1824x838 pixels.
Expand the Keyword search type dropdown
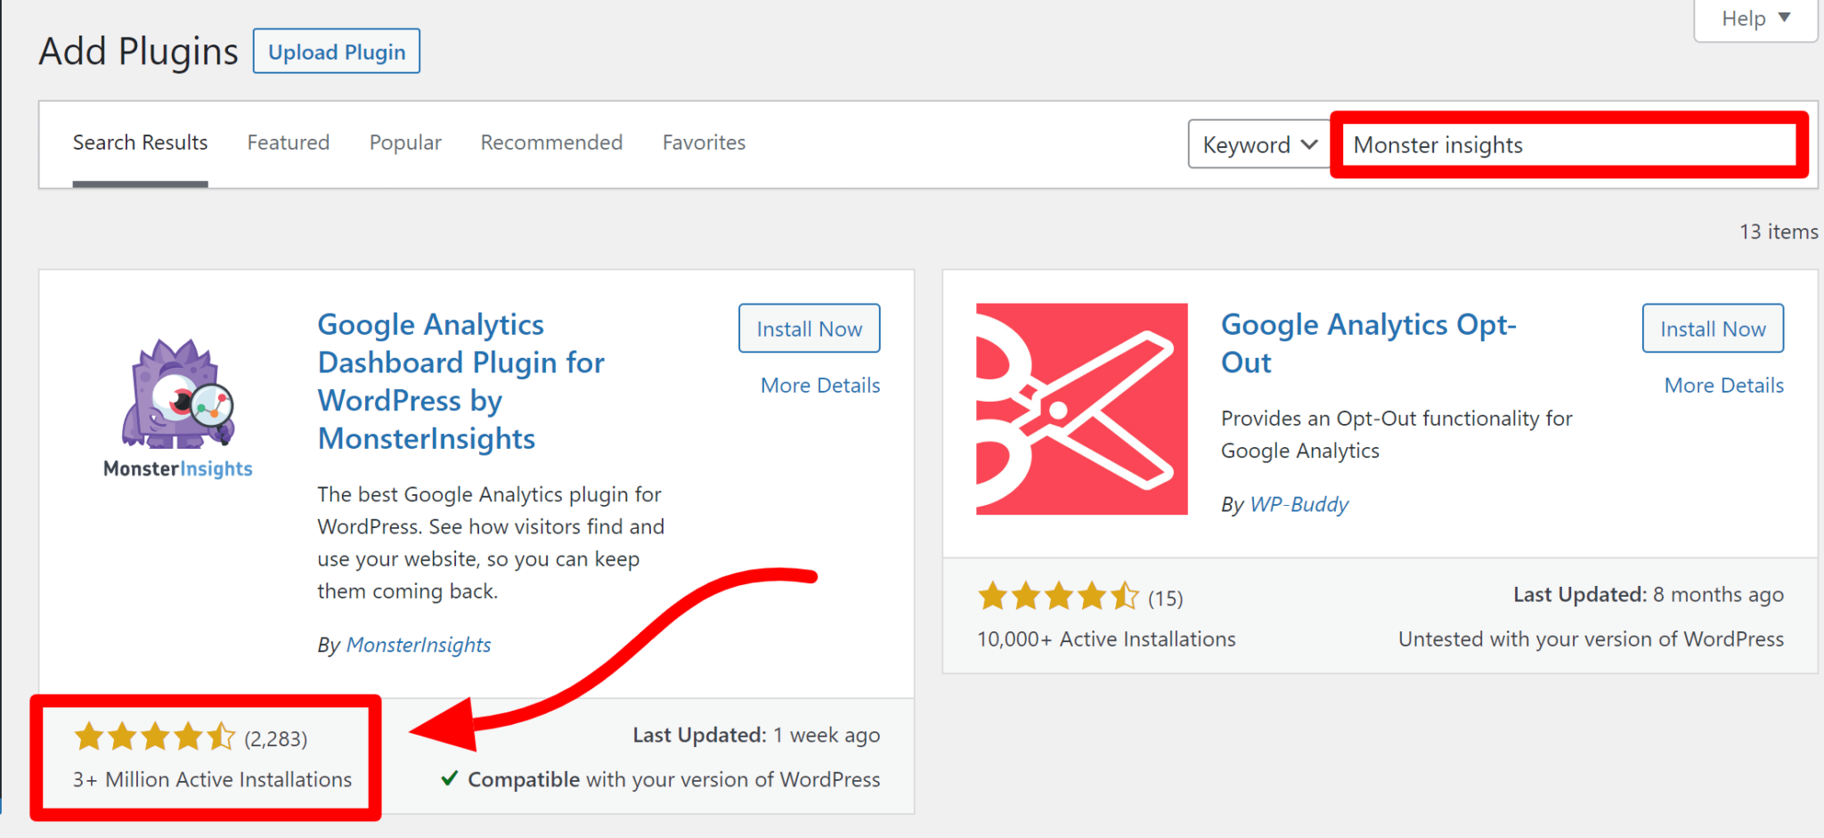click(x=1259, y=144)
